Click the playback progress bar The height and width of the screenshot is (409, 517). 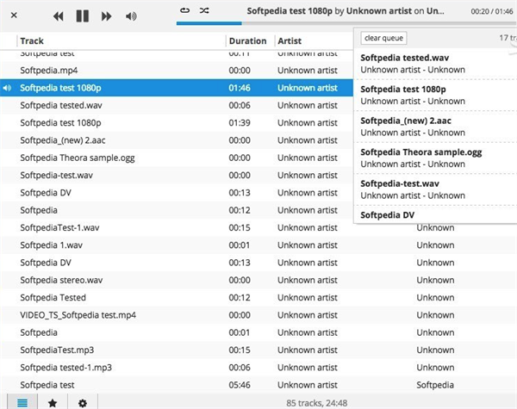[346, 23]
